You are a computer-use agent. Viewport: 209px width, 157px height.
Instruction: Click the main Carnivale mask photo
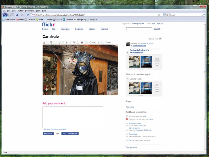(80, 70)
